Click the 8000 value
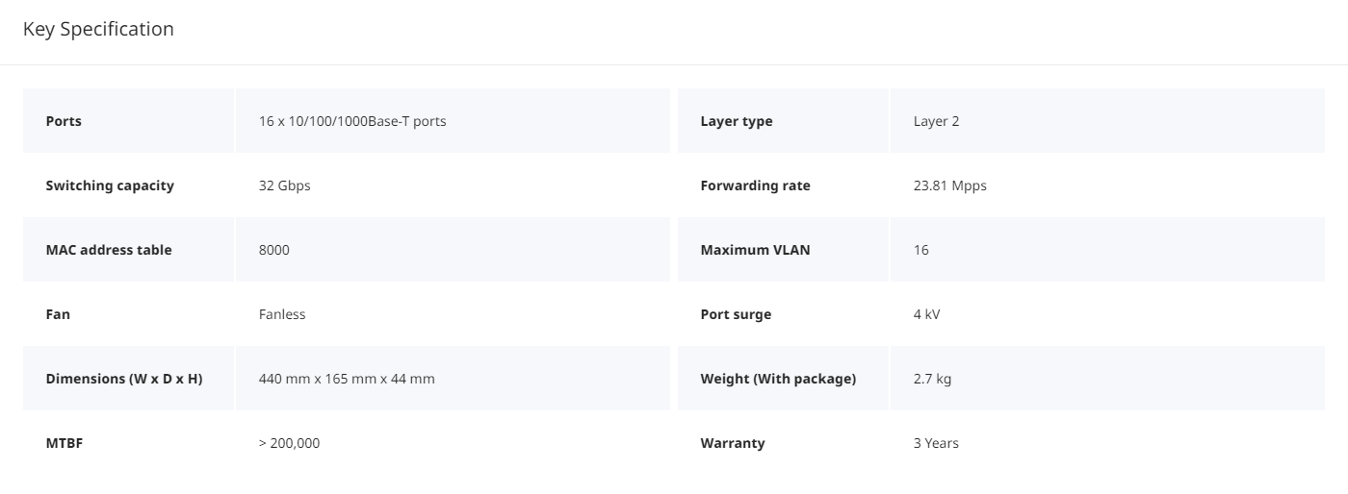Screen dimensions: 1348x494 pyautogui.click(x=274, y=250)
